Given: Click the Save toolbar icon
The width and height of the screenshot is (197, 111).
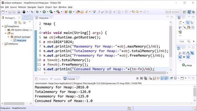Looking at the screenshot, I should point(10,12).
